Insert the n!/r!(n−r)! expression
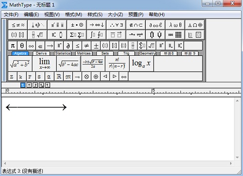243x176 pixels. (x=117, y=64)
